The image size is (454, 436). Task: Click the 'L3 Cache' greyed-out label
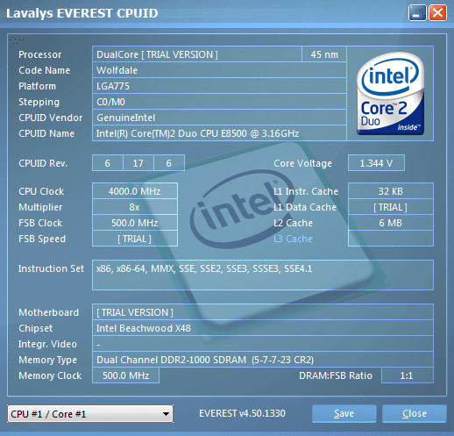pos(293,239)
